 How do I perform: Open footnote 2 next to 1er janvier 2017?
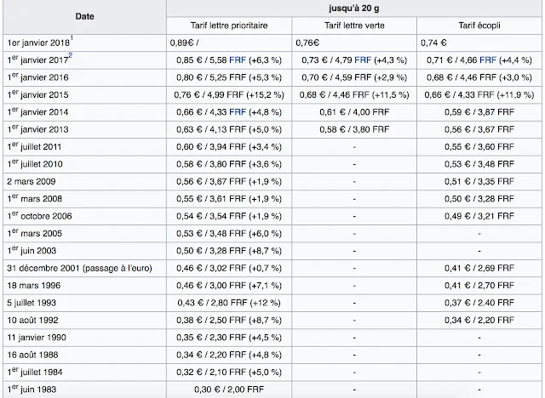pyautogui.click(x=71, y=55)
